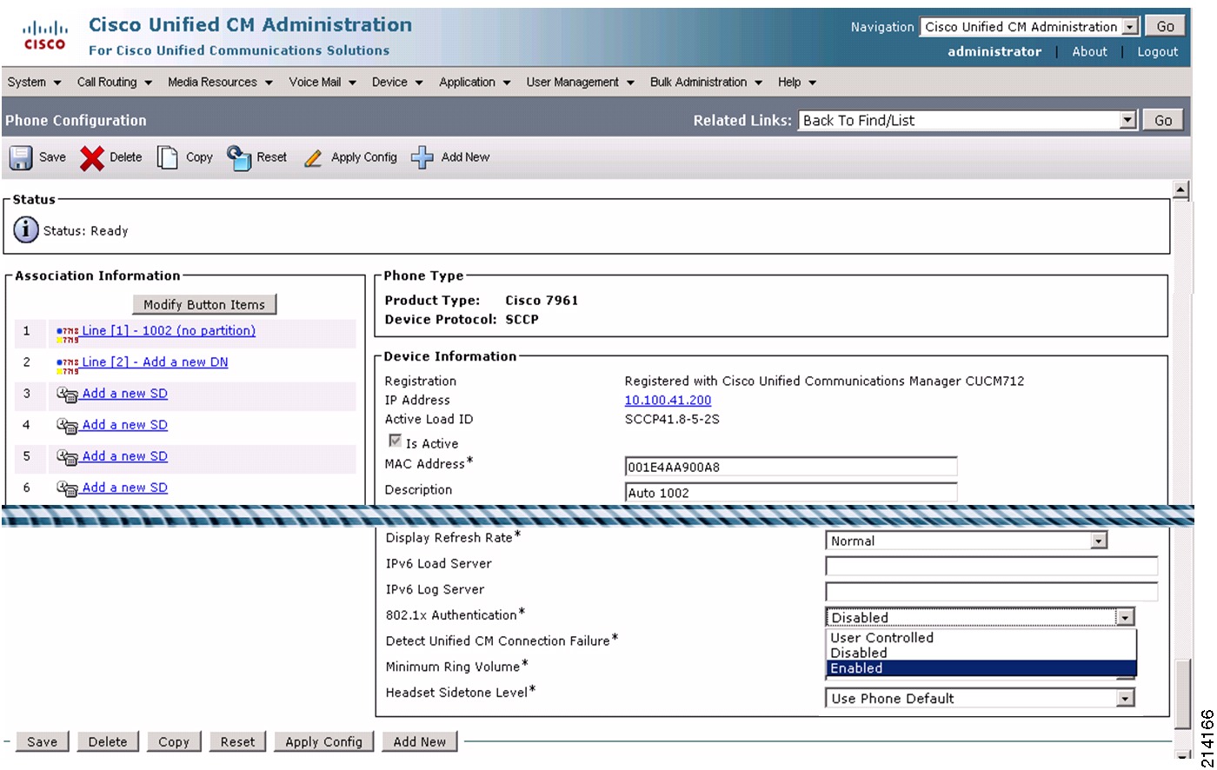Select User Controlled option in list
The width and height of the screenshot is (1217, 770).
[x=981, y=637]
